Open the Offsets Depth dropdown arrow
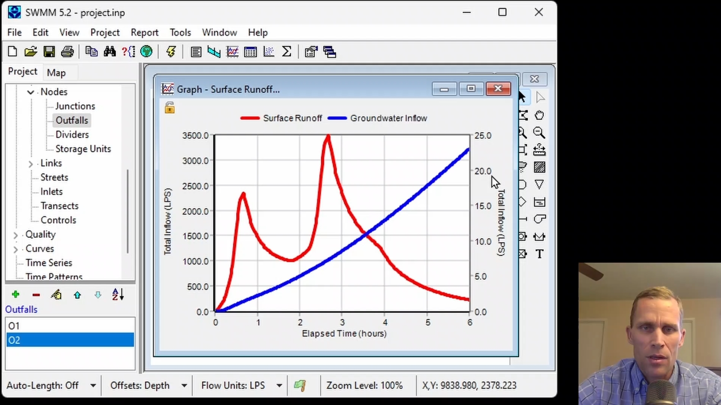721x405 pixels. tap(184, 386)
